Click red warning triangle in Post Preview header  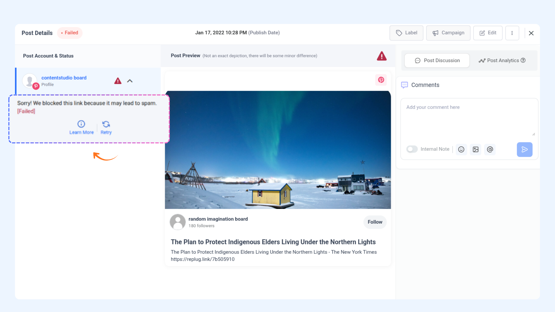pyautogui.click(x=382, y=56)
